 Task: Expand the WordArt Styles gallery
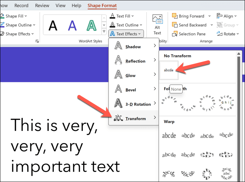[x=104, y=32]
